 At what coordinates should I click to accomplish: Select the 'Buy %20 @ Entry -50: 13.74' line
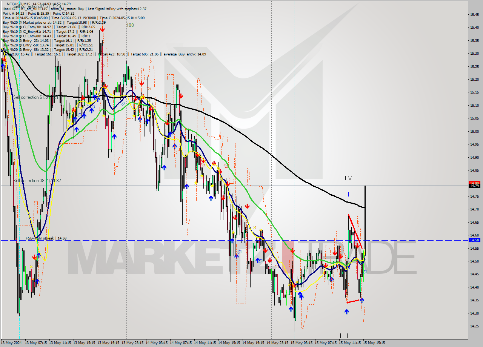[x=48, y=45]
